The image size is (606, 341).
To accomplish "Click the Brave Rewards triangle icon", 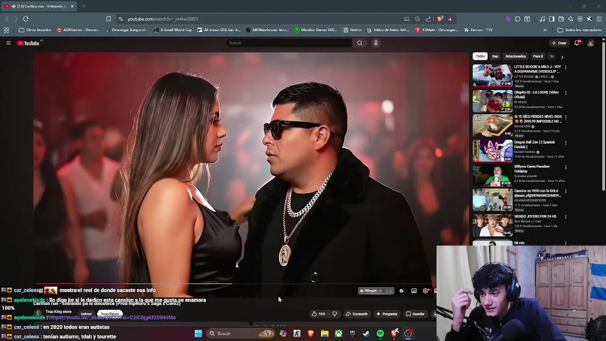I will click(450, 19).
